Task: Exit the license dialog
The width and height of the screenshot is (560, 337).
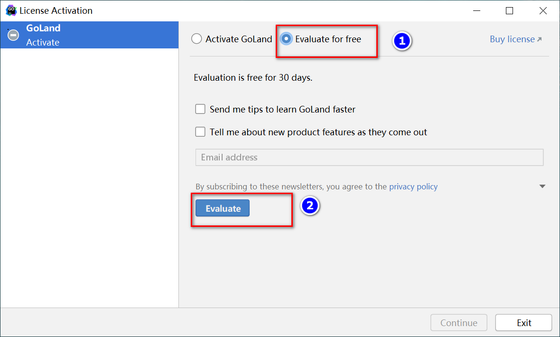Action: (523, 323)
